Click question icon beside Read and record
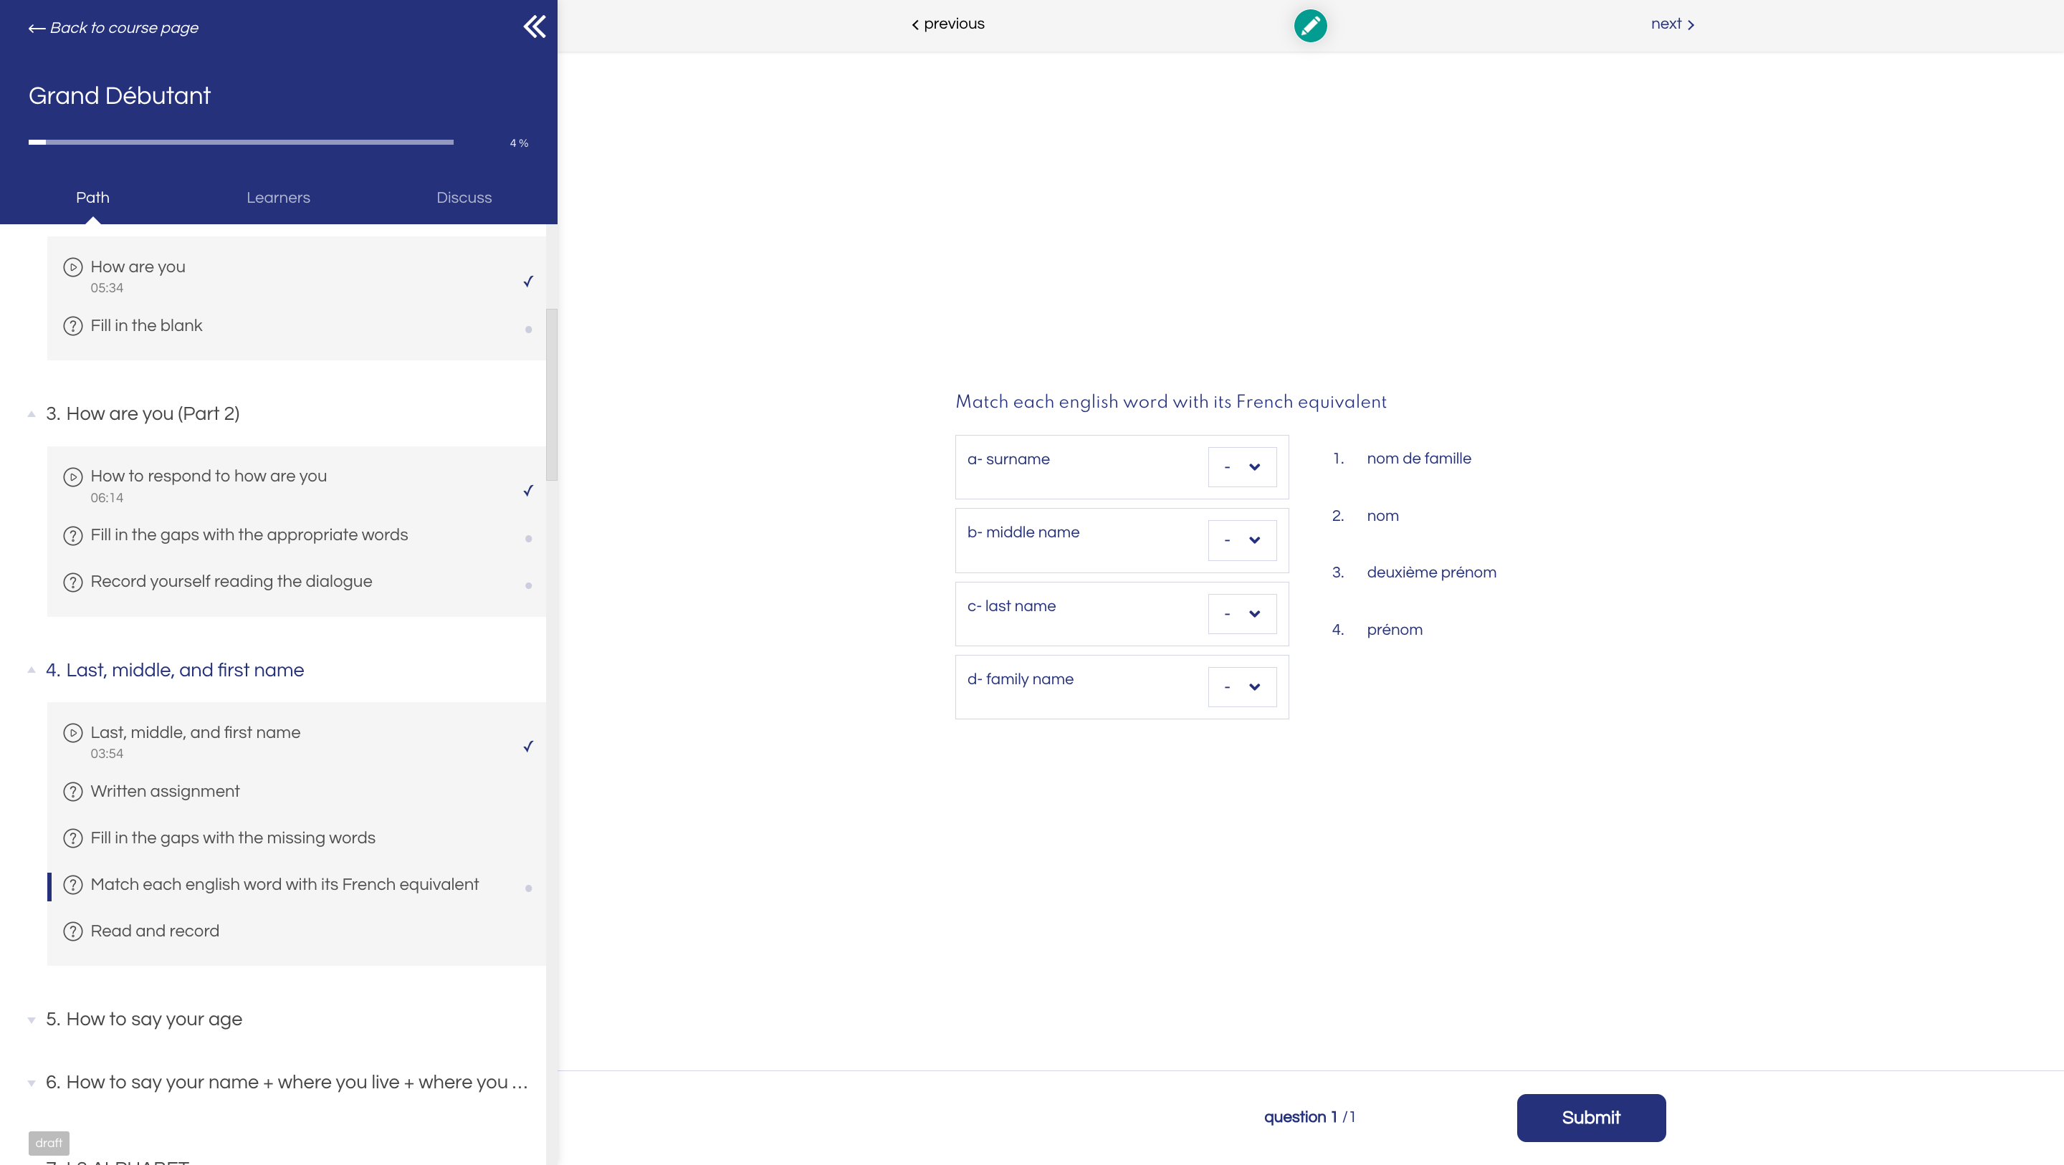The width and height of the screenshot is (2064, 1165). 73,931
